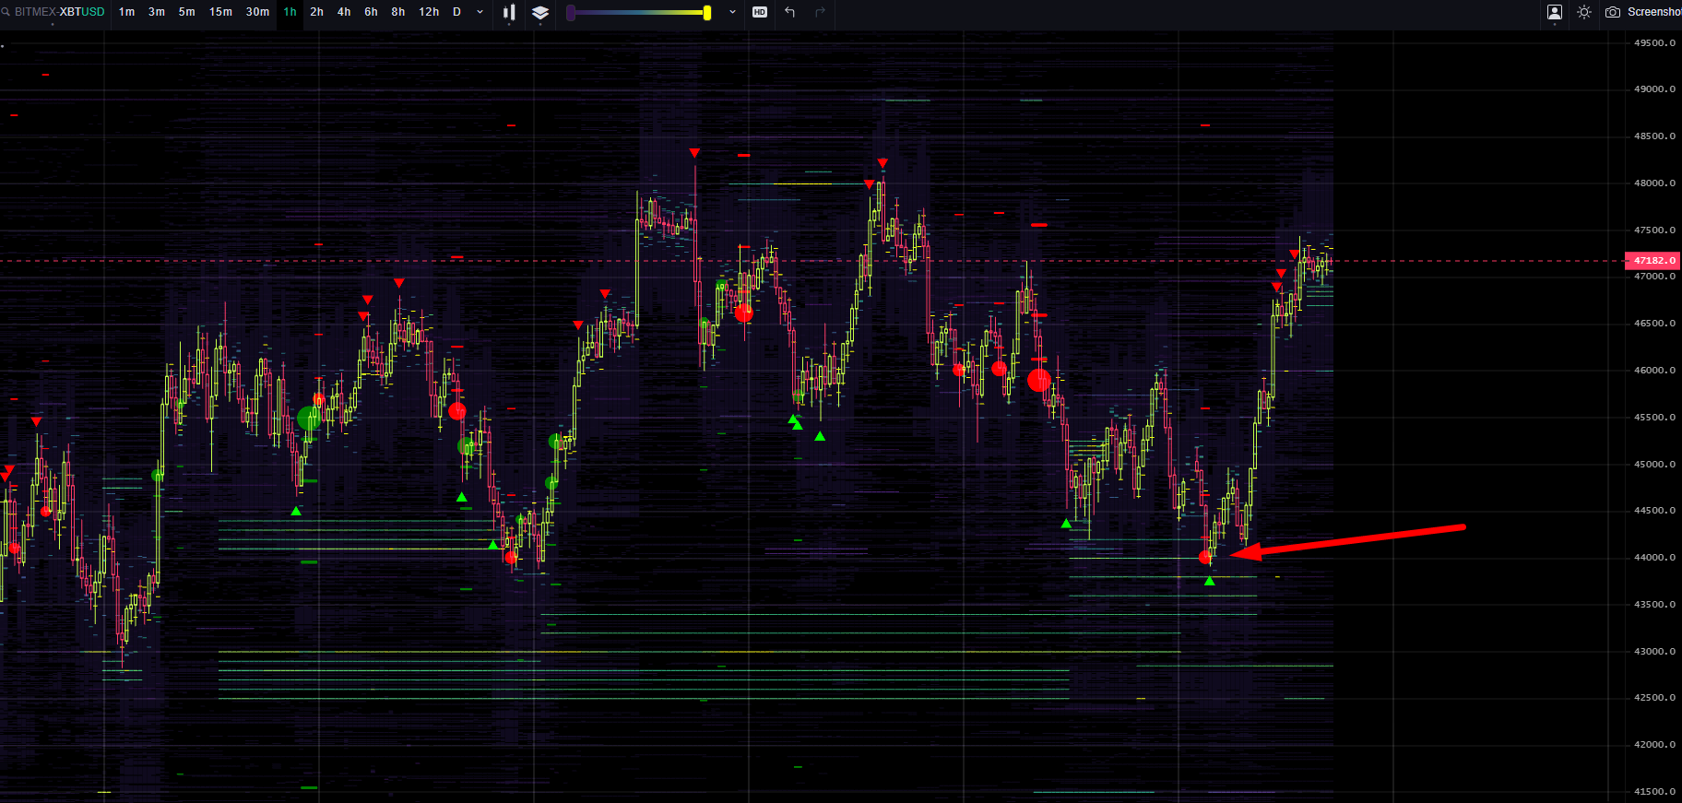
Task: Open the user profile icon
Action: click(1555, 12)
